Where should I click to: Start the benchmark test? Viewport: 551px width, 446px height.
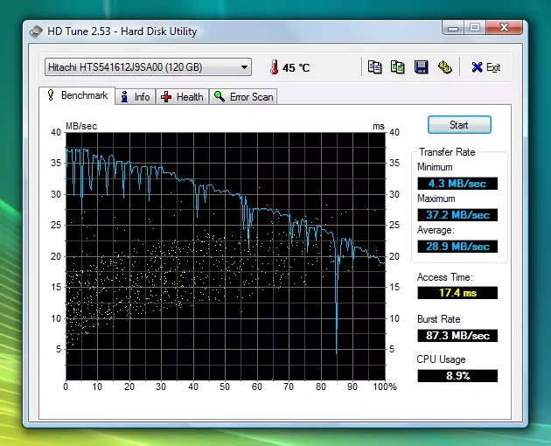click(x=459, y=125)
